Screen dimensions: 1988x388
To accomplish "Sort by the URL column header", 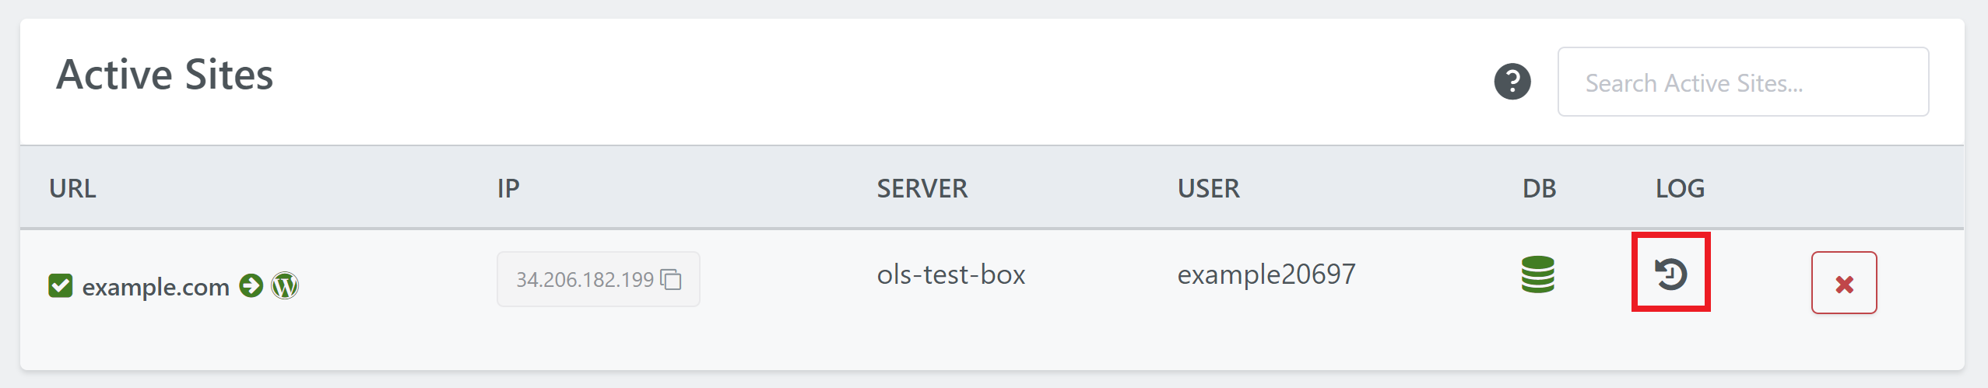I will tap(72, 188).
